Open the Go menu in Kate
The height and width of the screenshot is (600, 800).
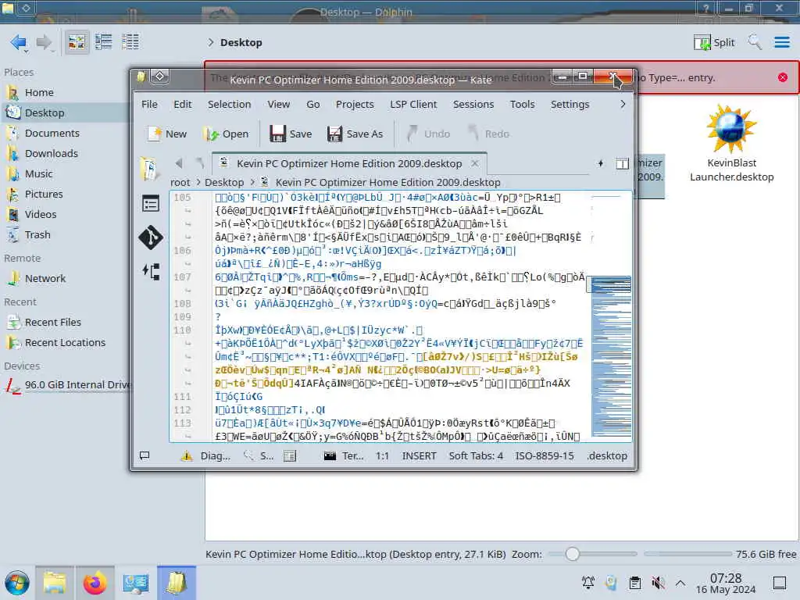coord(312,104)
